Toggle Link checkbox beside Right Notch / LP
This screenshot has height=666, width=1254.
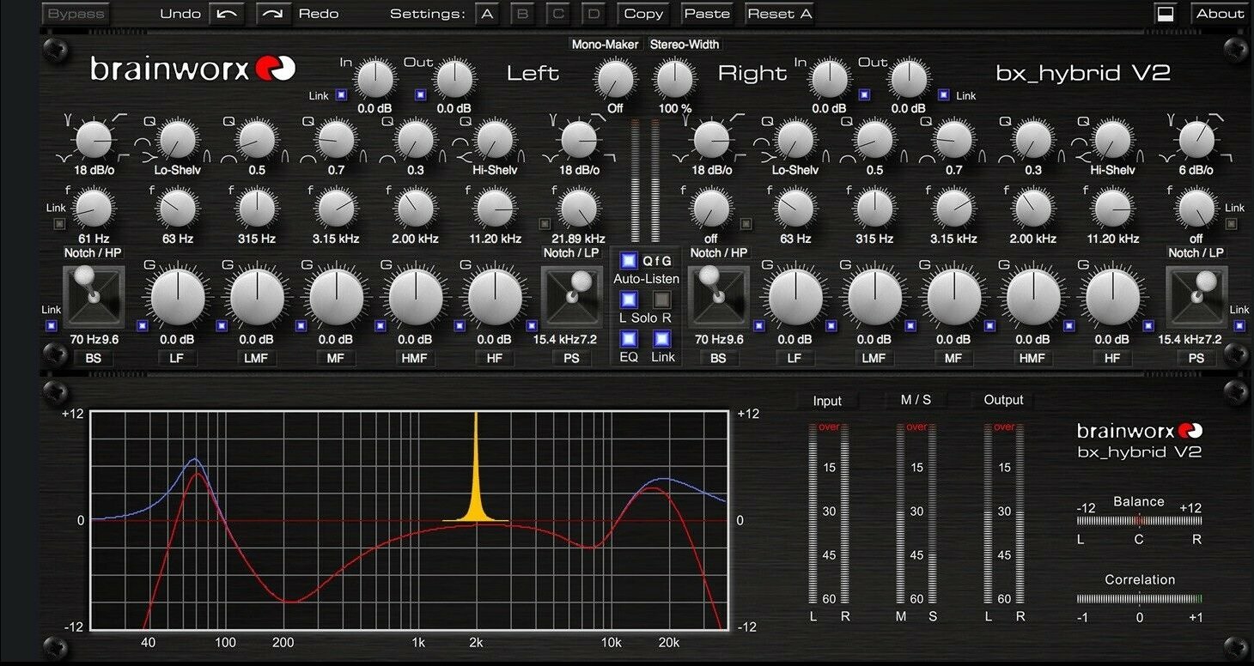pyautogui.click(x=1239, y=326)
